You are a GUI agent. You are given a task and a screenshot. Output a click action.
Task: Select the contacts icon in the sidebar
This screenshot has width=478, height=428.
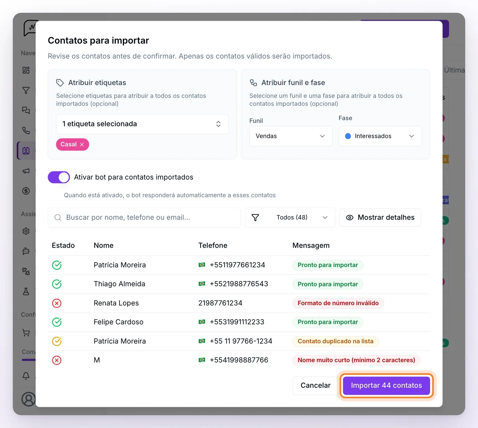click(26, 151)
